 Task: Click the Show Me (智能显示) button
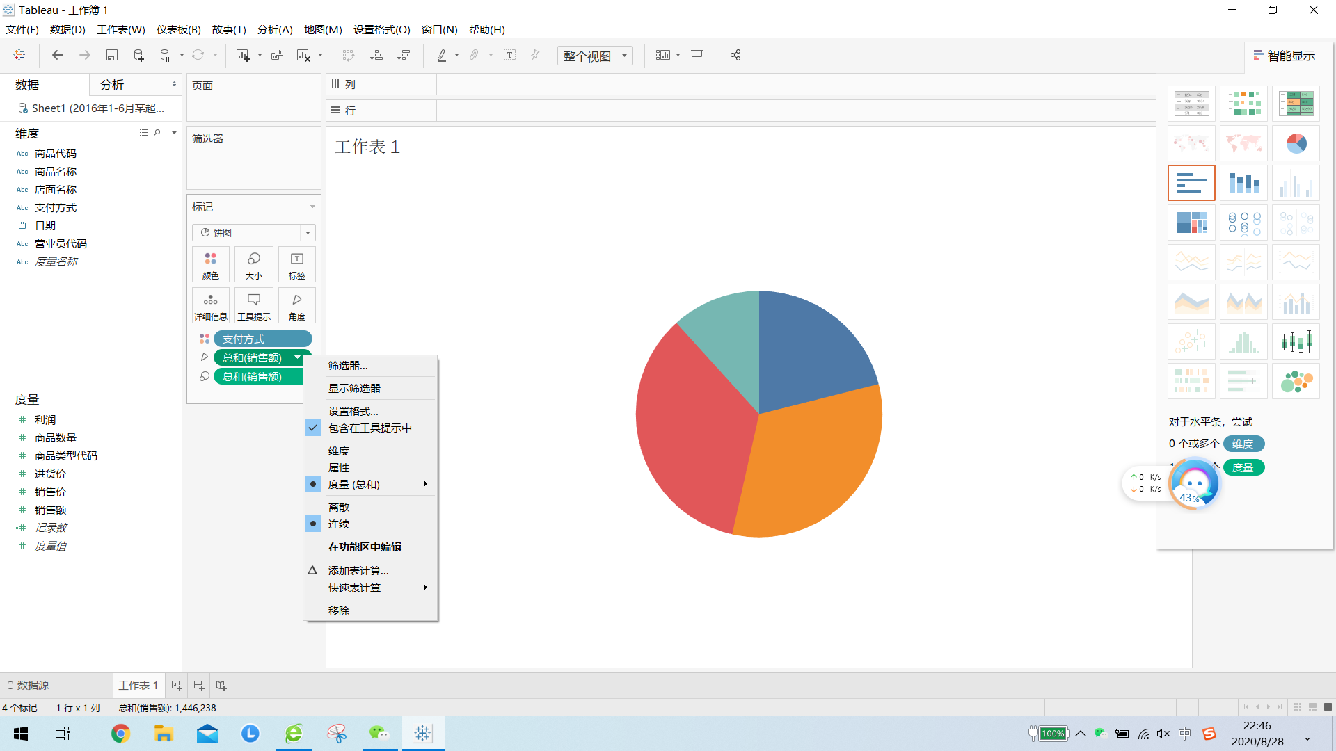pyautogui.click(x=1284, y=56)
